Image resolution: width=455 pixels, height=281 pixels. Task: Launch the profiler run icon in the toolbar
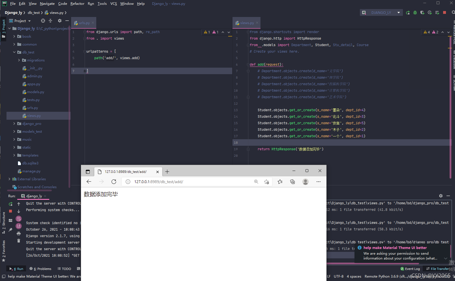(430, 13)
